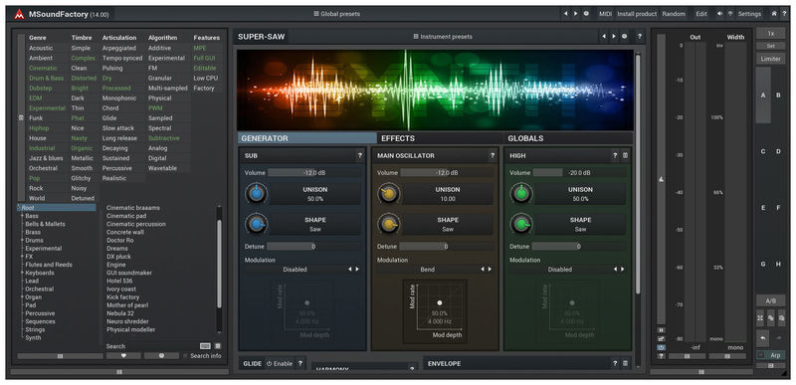The height and width of the screenshot is (385, 796).
Task: Click the keyboard icon next to Search
Action: click(x=205, y=346)
